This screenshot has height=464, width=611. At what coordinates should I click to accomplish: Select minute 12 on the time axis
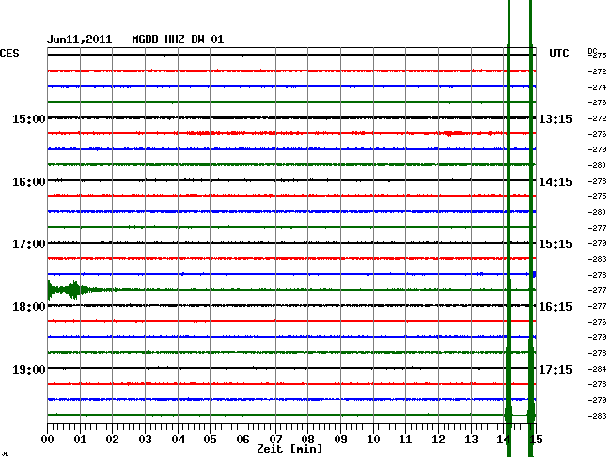(438, 440)
